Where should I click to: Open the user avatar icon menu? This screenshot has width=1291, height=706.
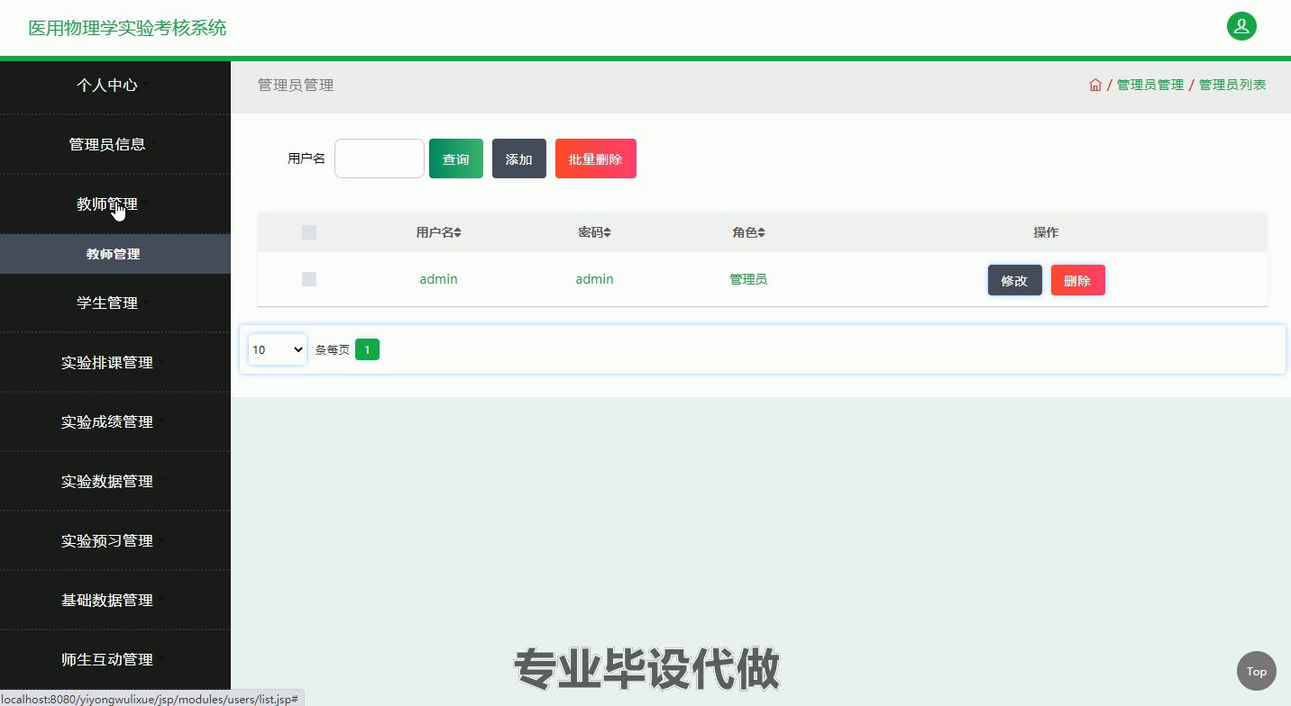[1241, 26]
